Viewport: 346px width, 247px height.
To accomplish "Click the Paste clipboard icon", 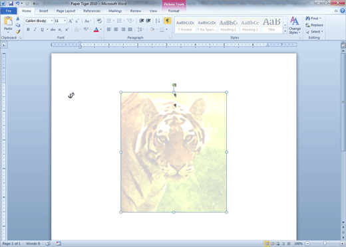I will pyautogui.click(x=8, y=21).
